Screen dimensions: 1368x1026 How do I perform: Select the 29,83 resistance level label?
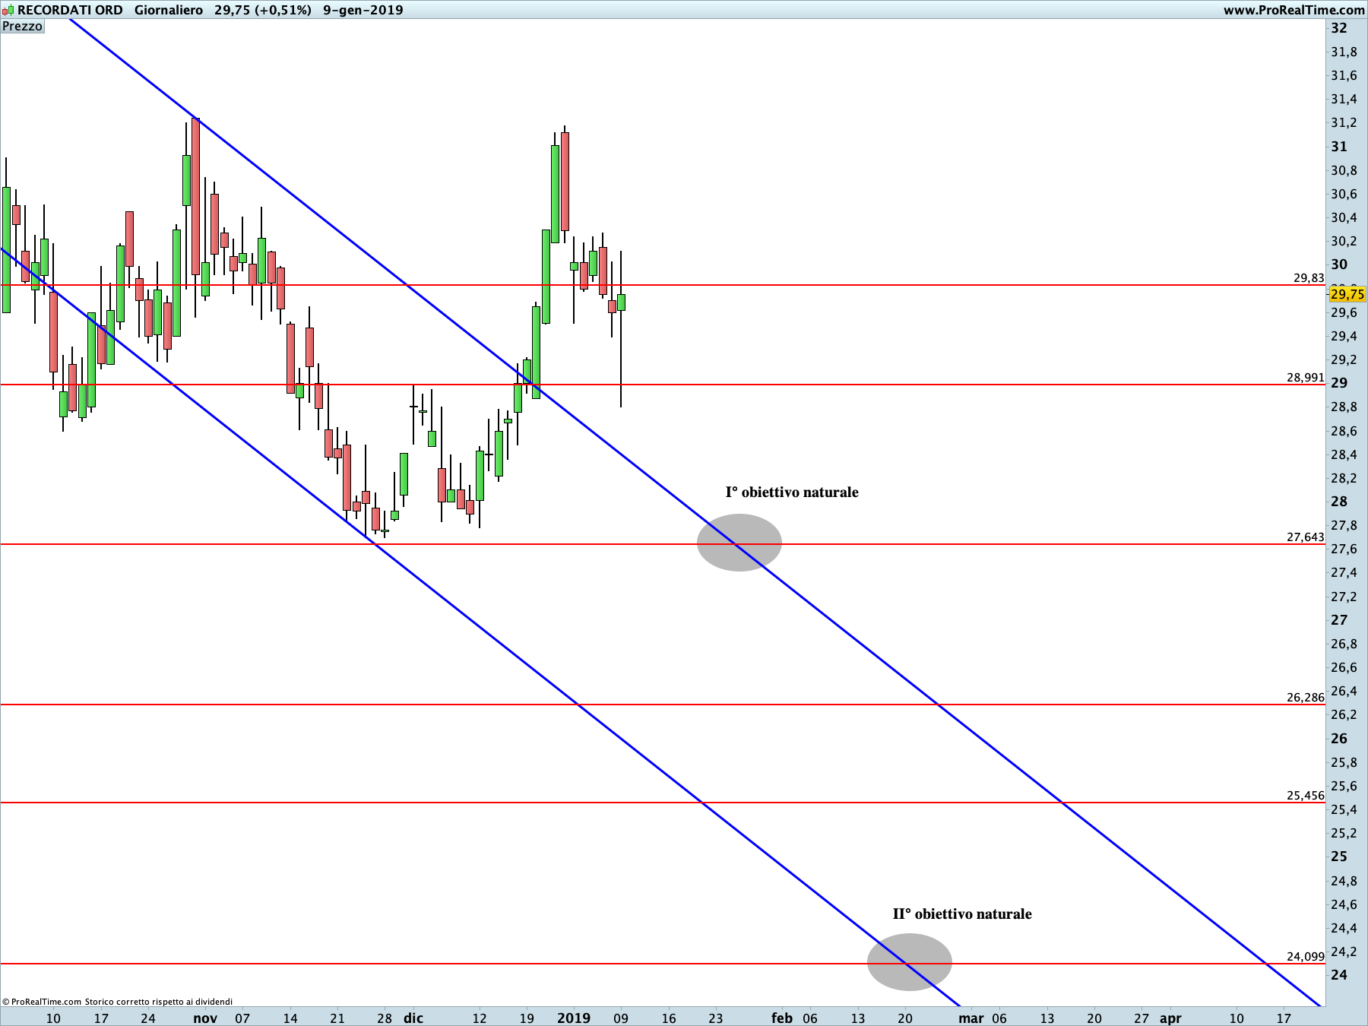1309,278
